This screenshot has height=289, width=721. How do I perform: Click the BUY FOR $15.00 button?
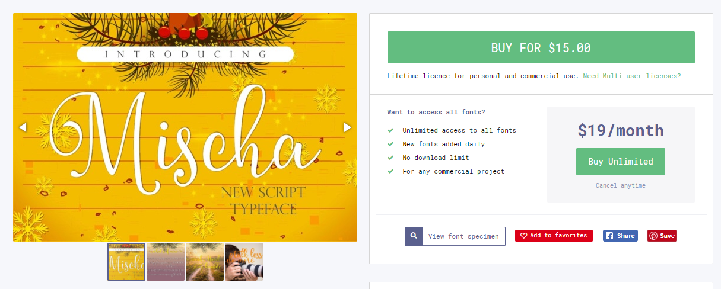pyautogui.click(x=541, y=47)
